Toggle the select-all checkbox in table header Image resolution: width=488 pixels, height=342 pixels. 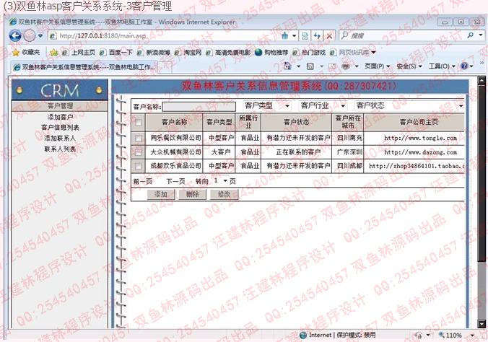138,123
